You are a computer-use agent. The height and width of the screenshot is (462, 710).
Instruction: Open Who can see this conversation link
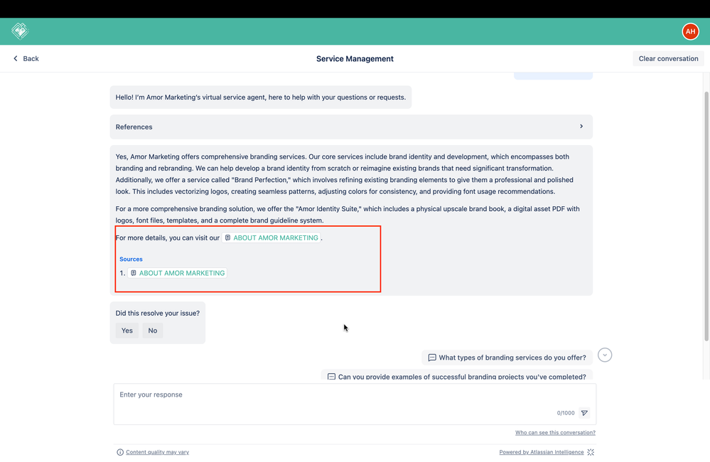555,433
